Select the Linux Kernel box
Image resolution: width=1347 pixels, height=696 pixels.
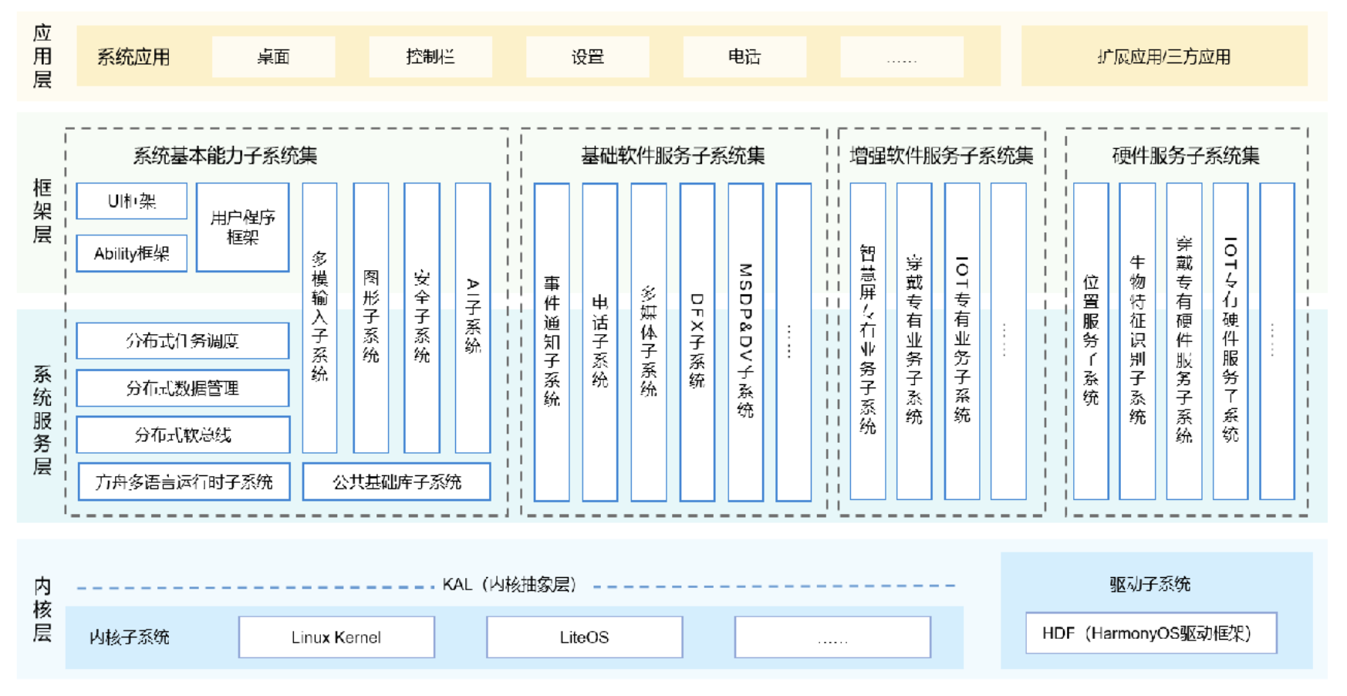(x=336, y=637)
